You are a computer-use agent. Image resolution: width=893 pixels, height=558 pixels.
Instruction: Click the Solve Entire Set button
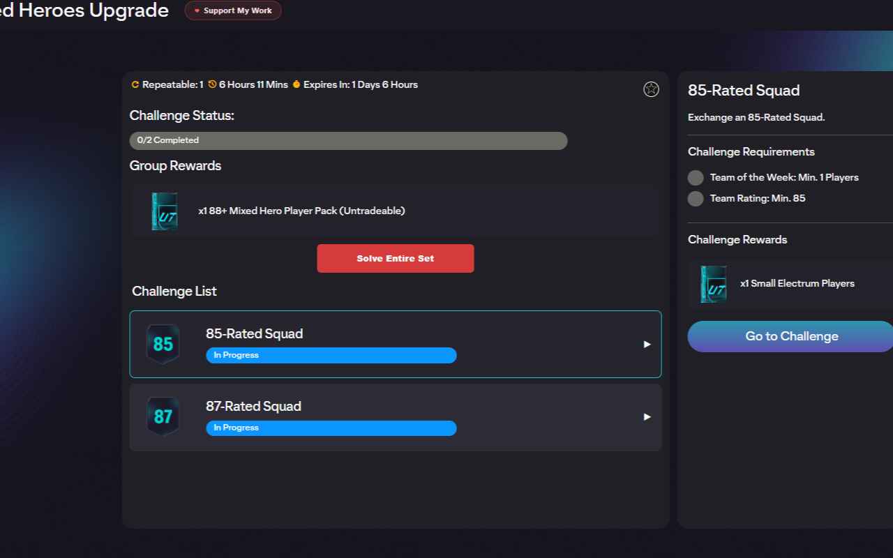point(396,258)
